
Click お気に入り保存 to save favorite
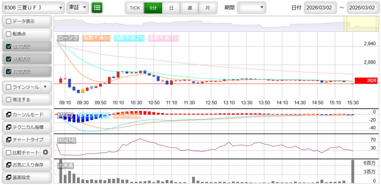(x=26, y=165)
